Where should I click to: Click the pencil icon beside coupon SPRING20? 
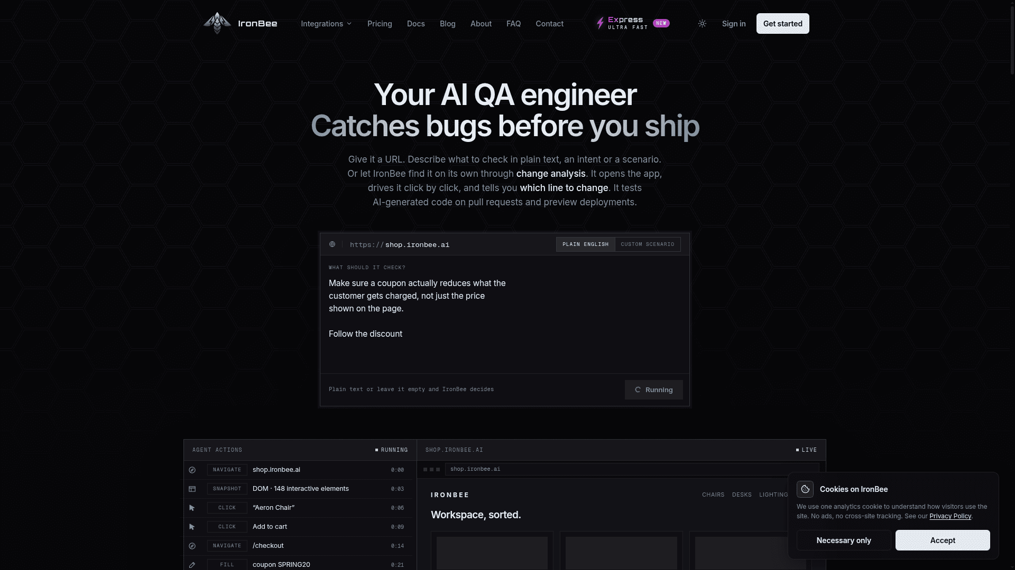tap(192, 565)
